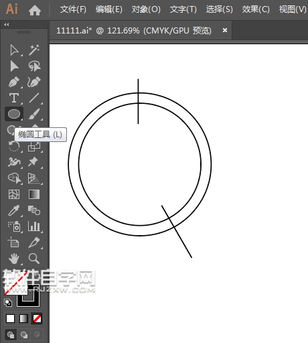Set paint to None swatch

point(37,319)
